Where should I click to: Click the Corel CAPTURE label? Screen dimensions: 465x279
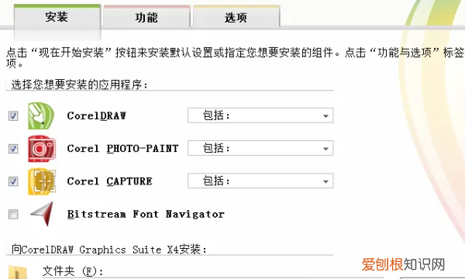click(110, 181)
